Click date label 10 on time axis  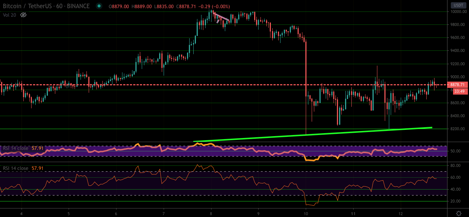pos(306,214)
